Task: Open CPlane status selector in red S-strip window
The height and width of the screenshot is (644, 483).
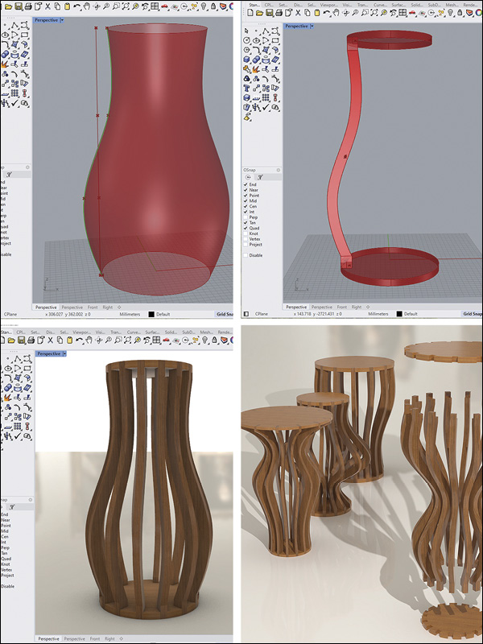Action: pos(262,313)
